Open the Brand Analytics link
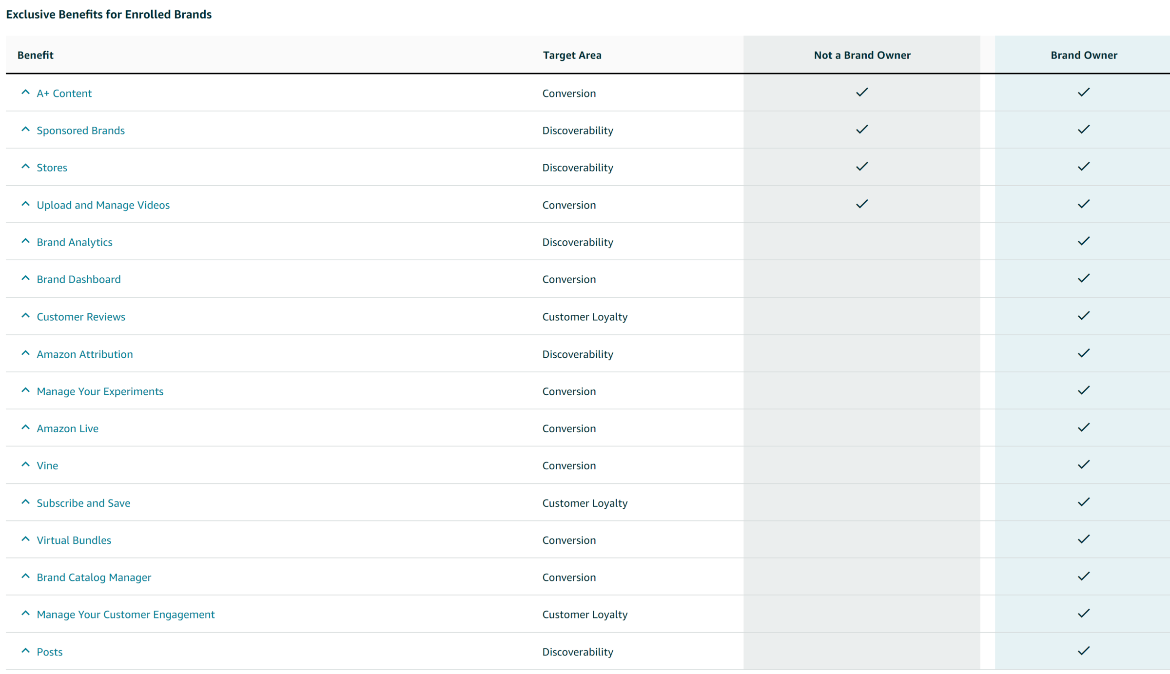 [75, 242]
